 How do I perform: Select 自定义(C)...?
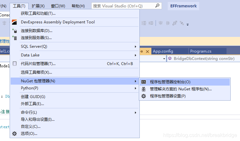pyautogui.click(x=75, y=127)
